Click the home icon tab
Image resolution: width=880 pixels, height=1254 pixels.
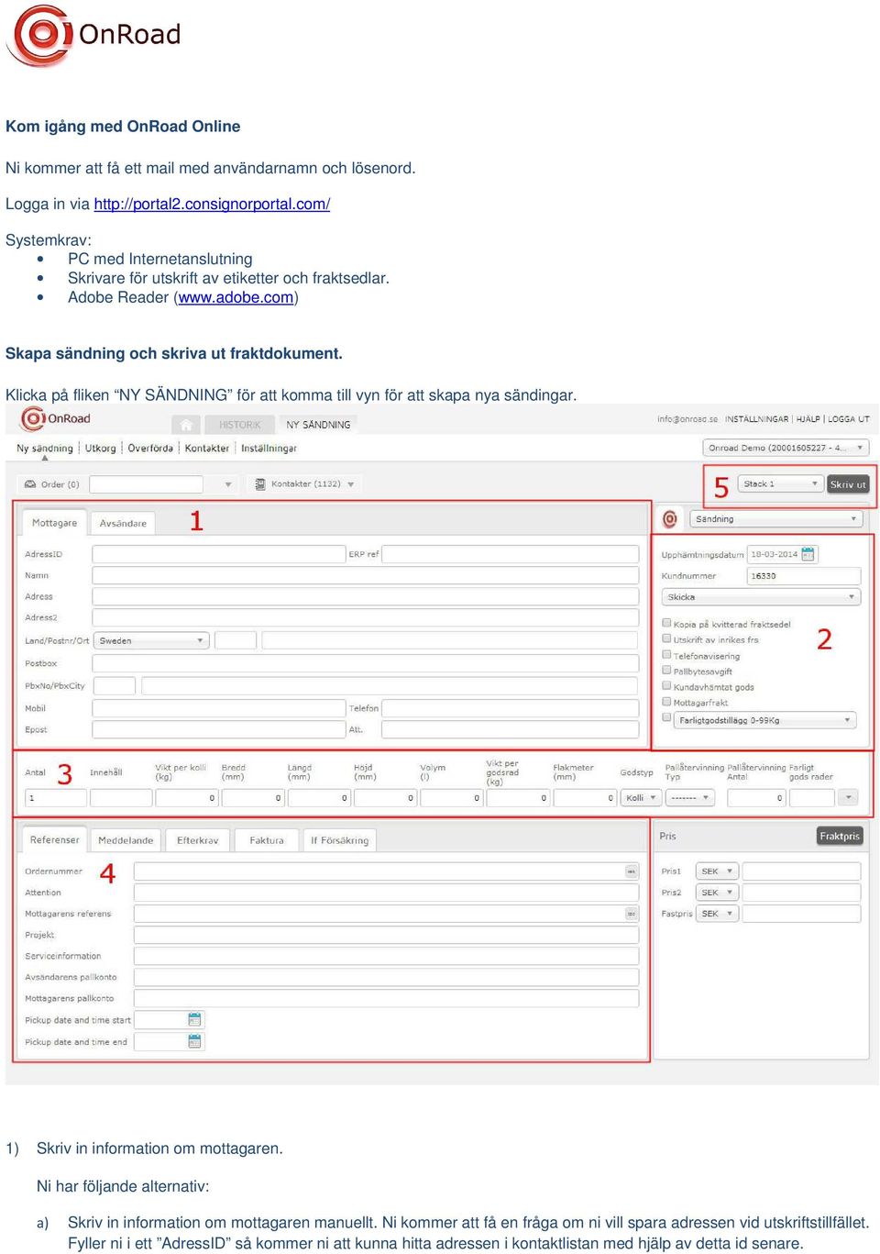(186, 425)
